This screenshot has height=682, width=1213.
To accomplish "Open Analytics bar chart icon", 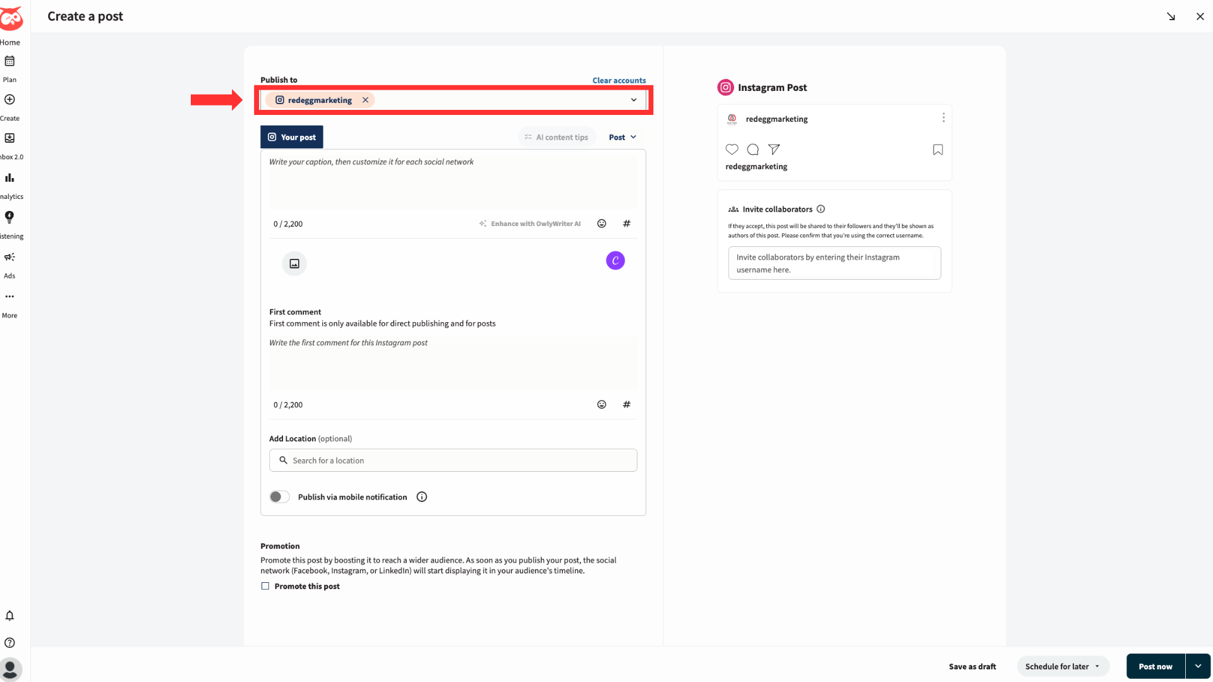I will coord(9,178).
